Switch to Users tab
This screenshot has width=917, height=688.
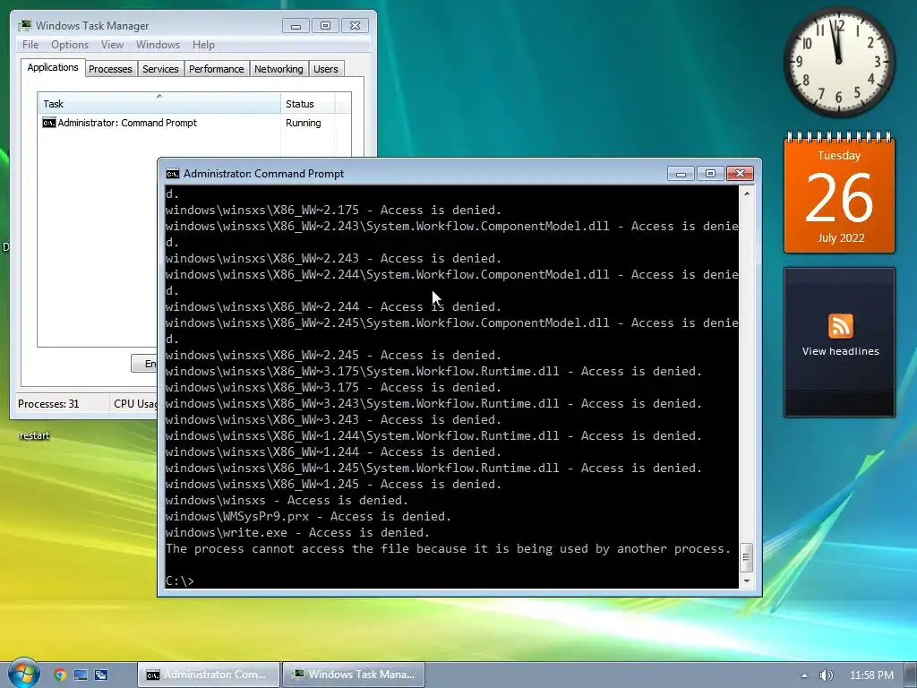tap(325, 69)
